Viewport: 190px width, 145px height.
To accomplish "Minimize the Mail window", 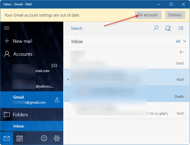I will [159, 4].
